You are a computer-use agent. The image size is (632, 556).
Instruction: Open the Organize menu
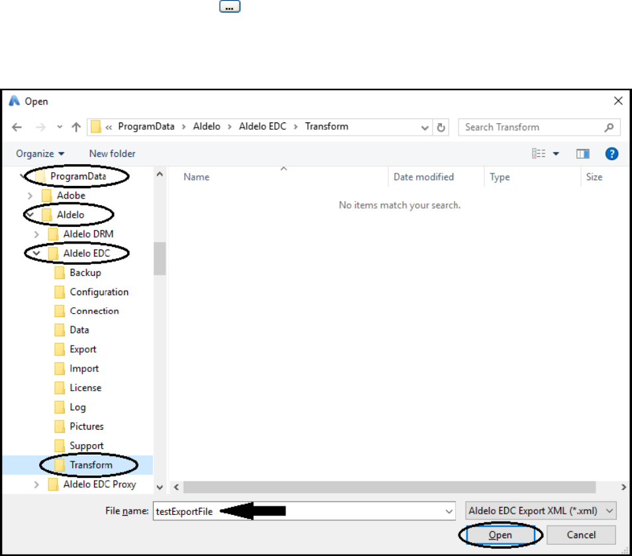coord(40,154)
